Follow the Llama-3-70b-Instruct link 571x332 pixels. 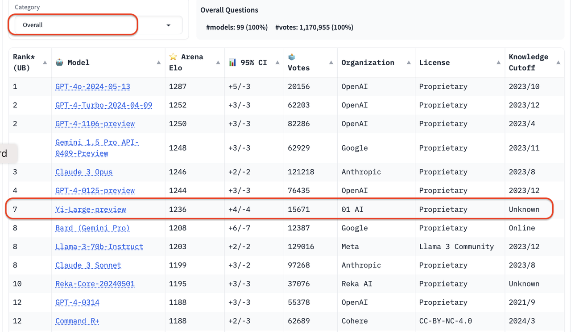click(x=99, y=246)
